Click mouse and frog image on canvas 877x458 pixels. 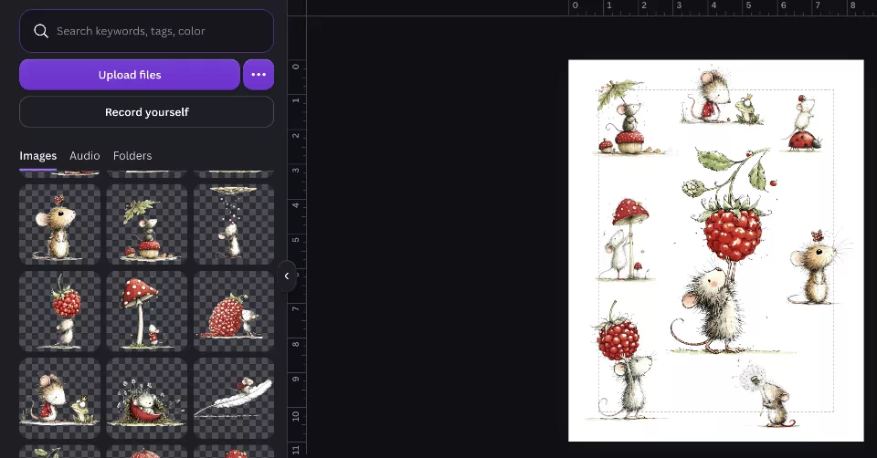[x=722, y=96]
